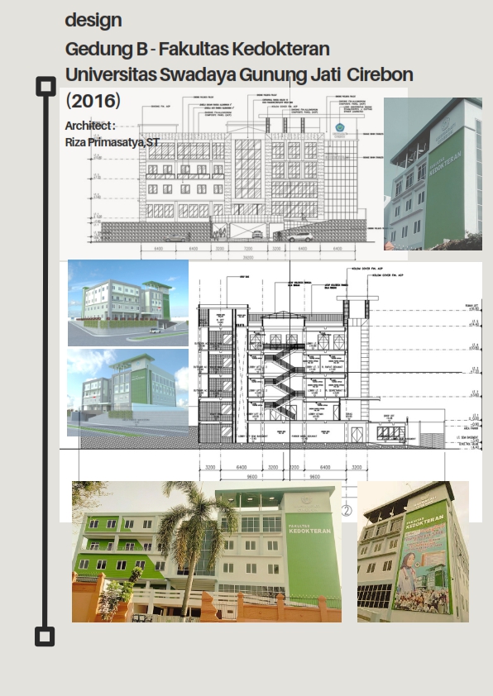Click the 'Gedung B - Fakultas Kedokteran' title
Viewport: 493px width, 696px height.
[197, 49]
